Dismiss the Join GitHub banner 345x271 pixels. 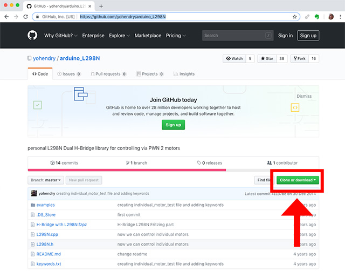point(304,96)
